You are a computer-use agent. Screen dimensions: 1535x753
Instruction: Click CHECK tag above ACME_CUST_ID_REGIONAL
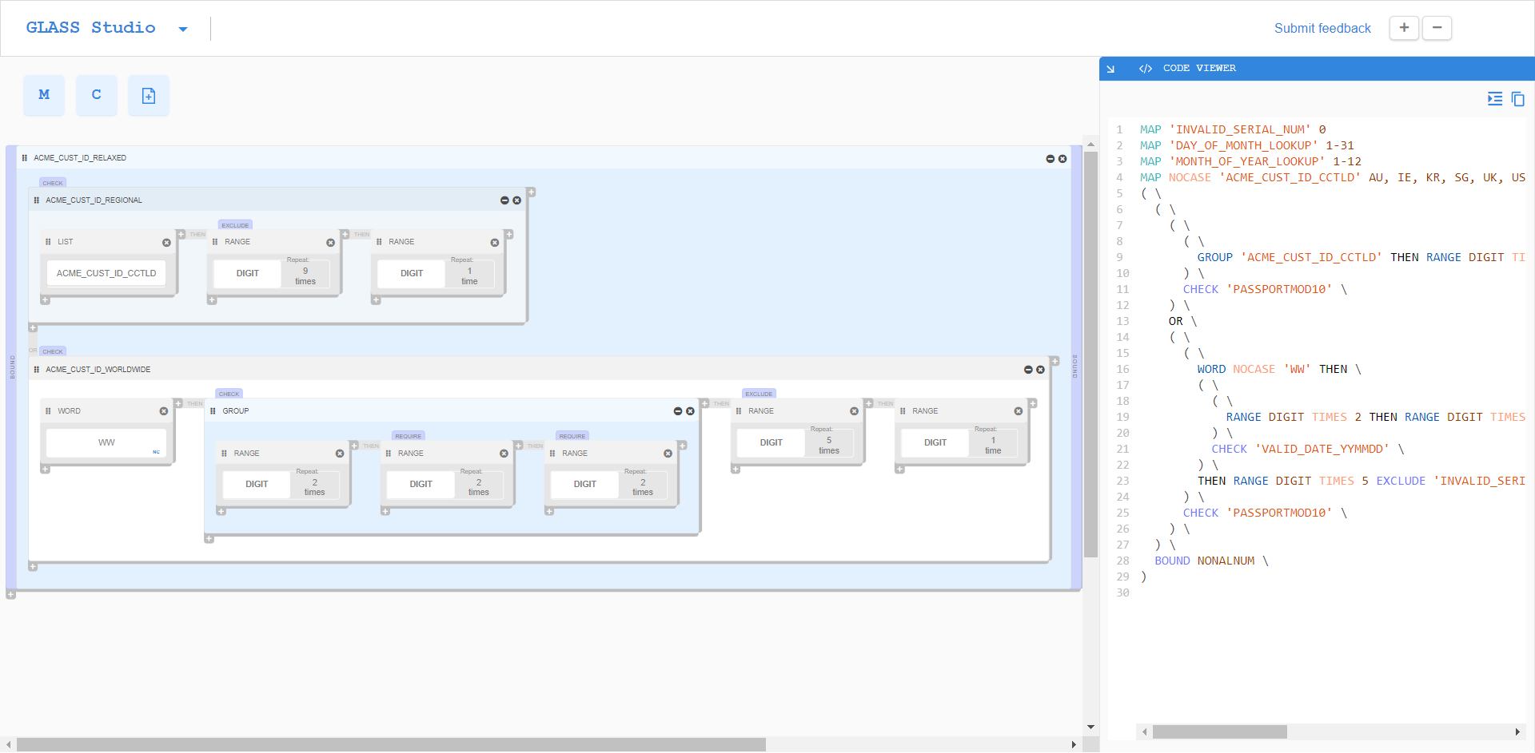pyautogui.click(x=53, y=183)
